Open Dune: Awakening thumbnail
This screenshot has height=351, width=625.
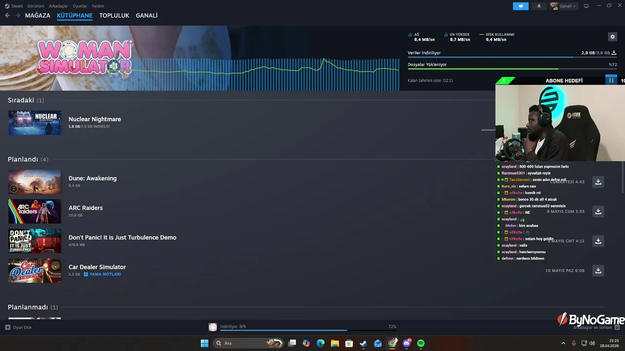(35, 182)
